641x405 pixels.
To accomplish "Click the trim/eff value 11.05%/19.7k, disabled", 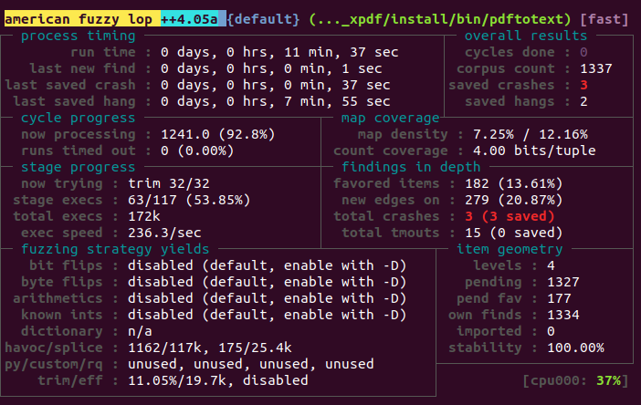I will tap(218, 380).
